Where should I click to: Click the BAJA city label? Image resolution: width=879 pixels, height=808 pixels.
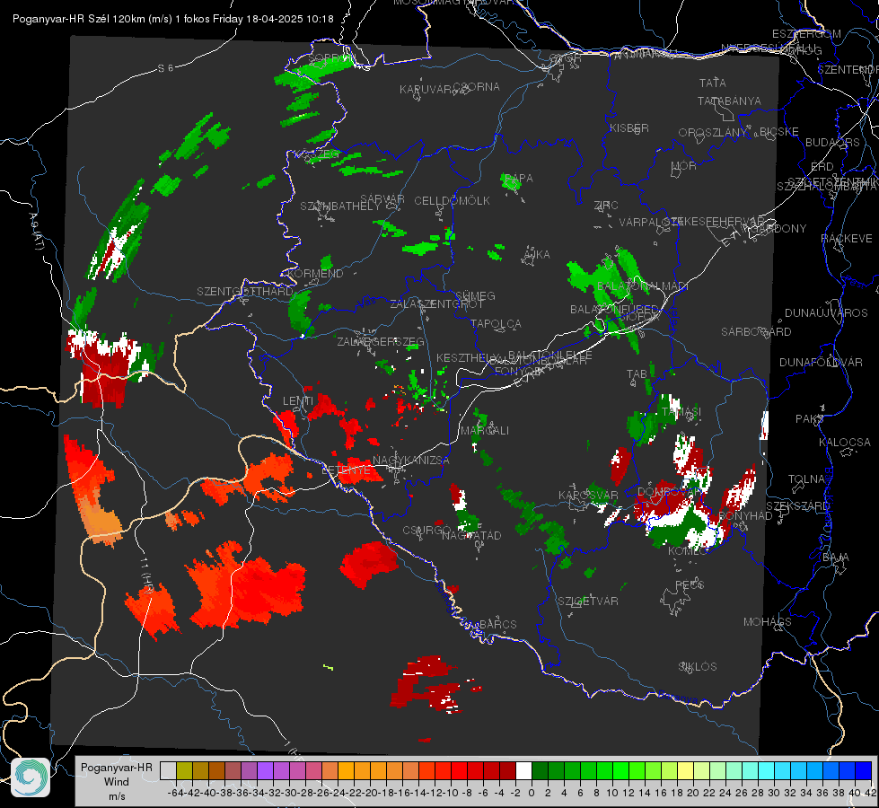[x=836, y=557]
